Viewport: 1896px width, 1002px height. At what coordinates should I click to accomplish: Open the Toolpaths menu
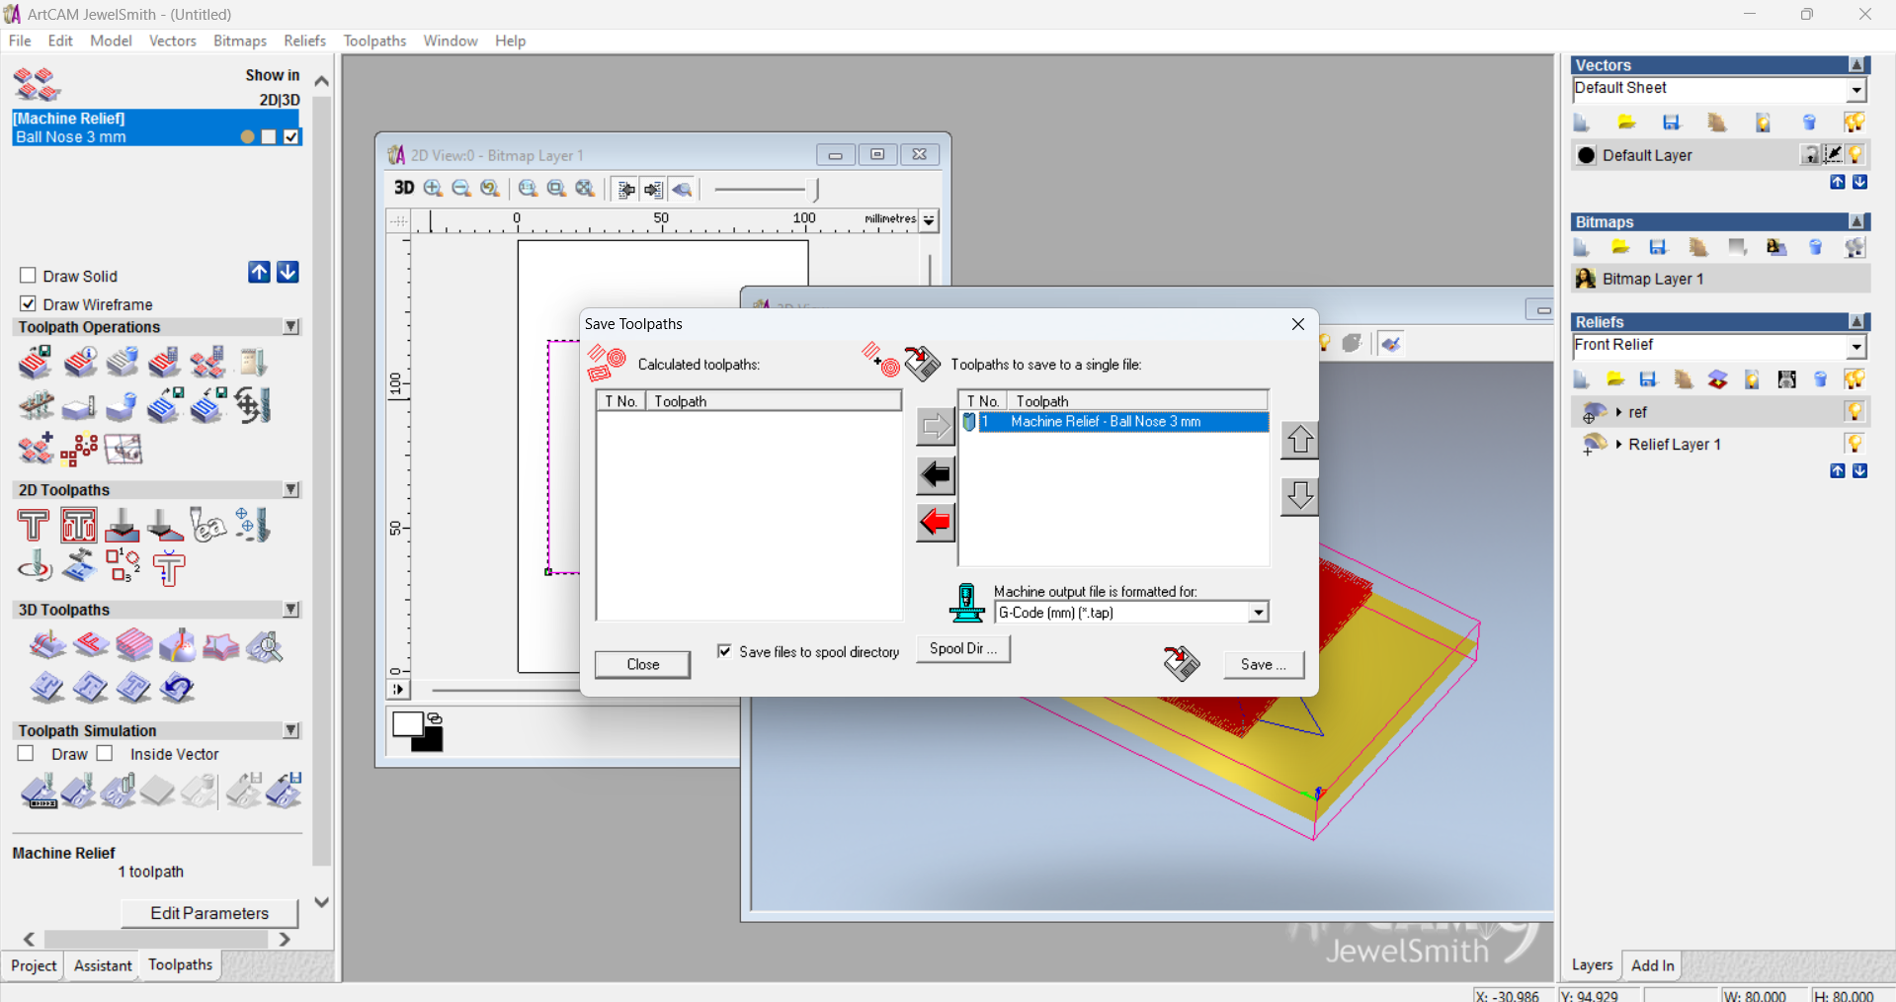374,41
